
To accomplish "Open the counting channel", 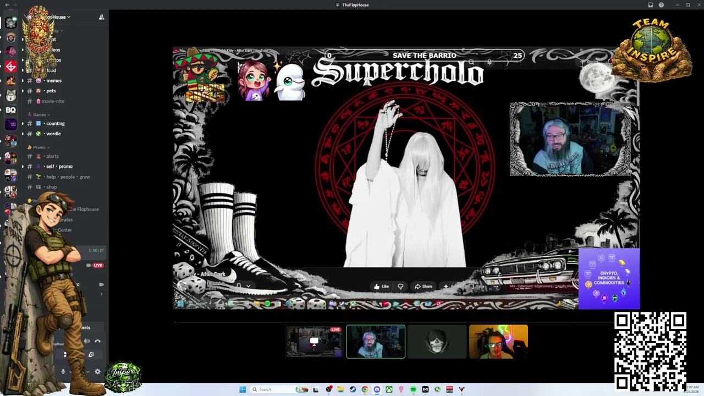I will 56,123.
